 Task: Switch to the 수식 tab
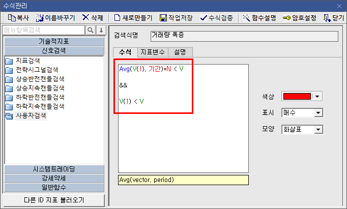[125, 52]
